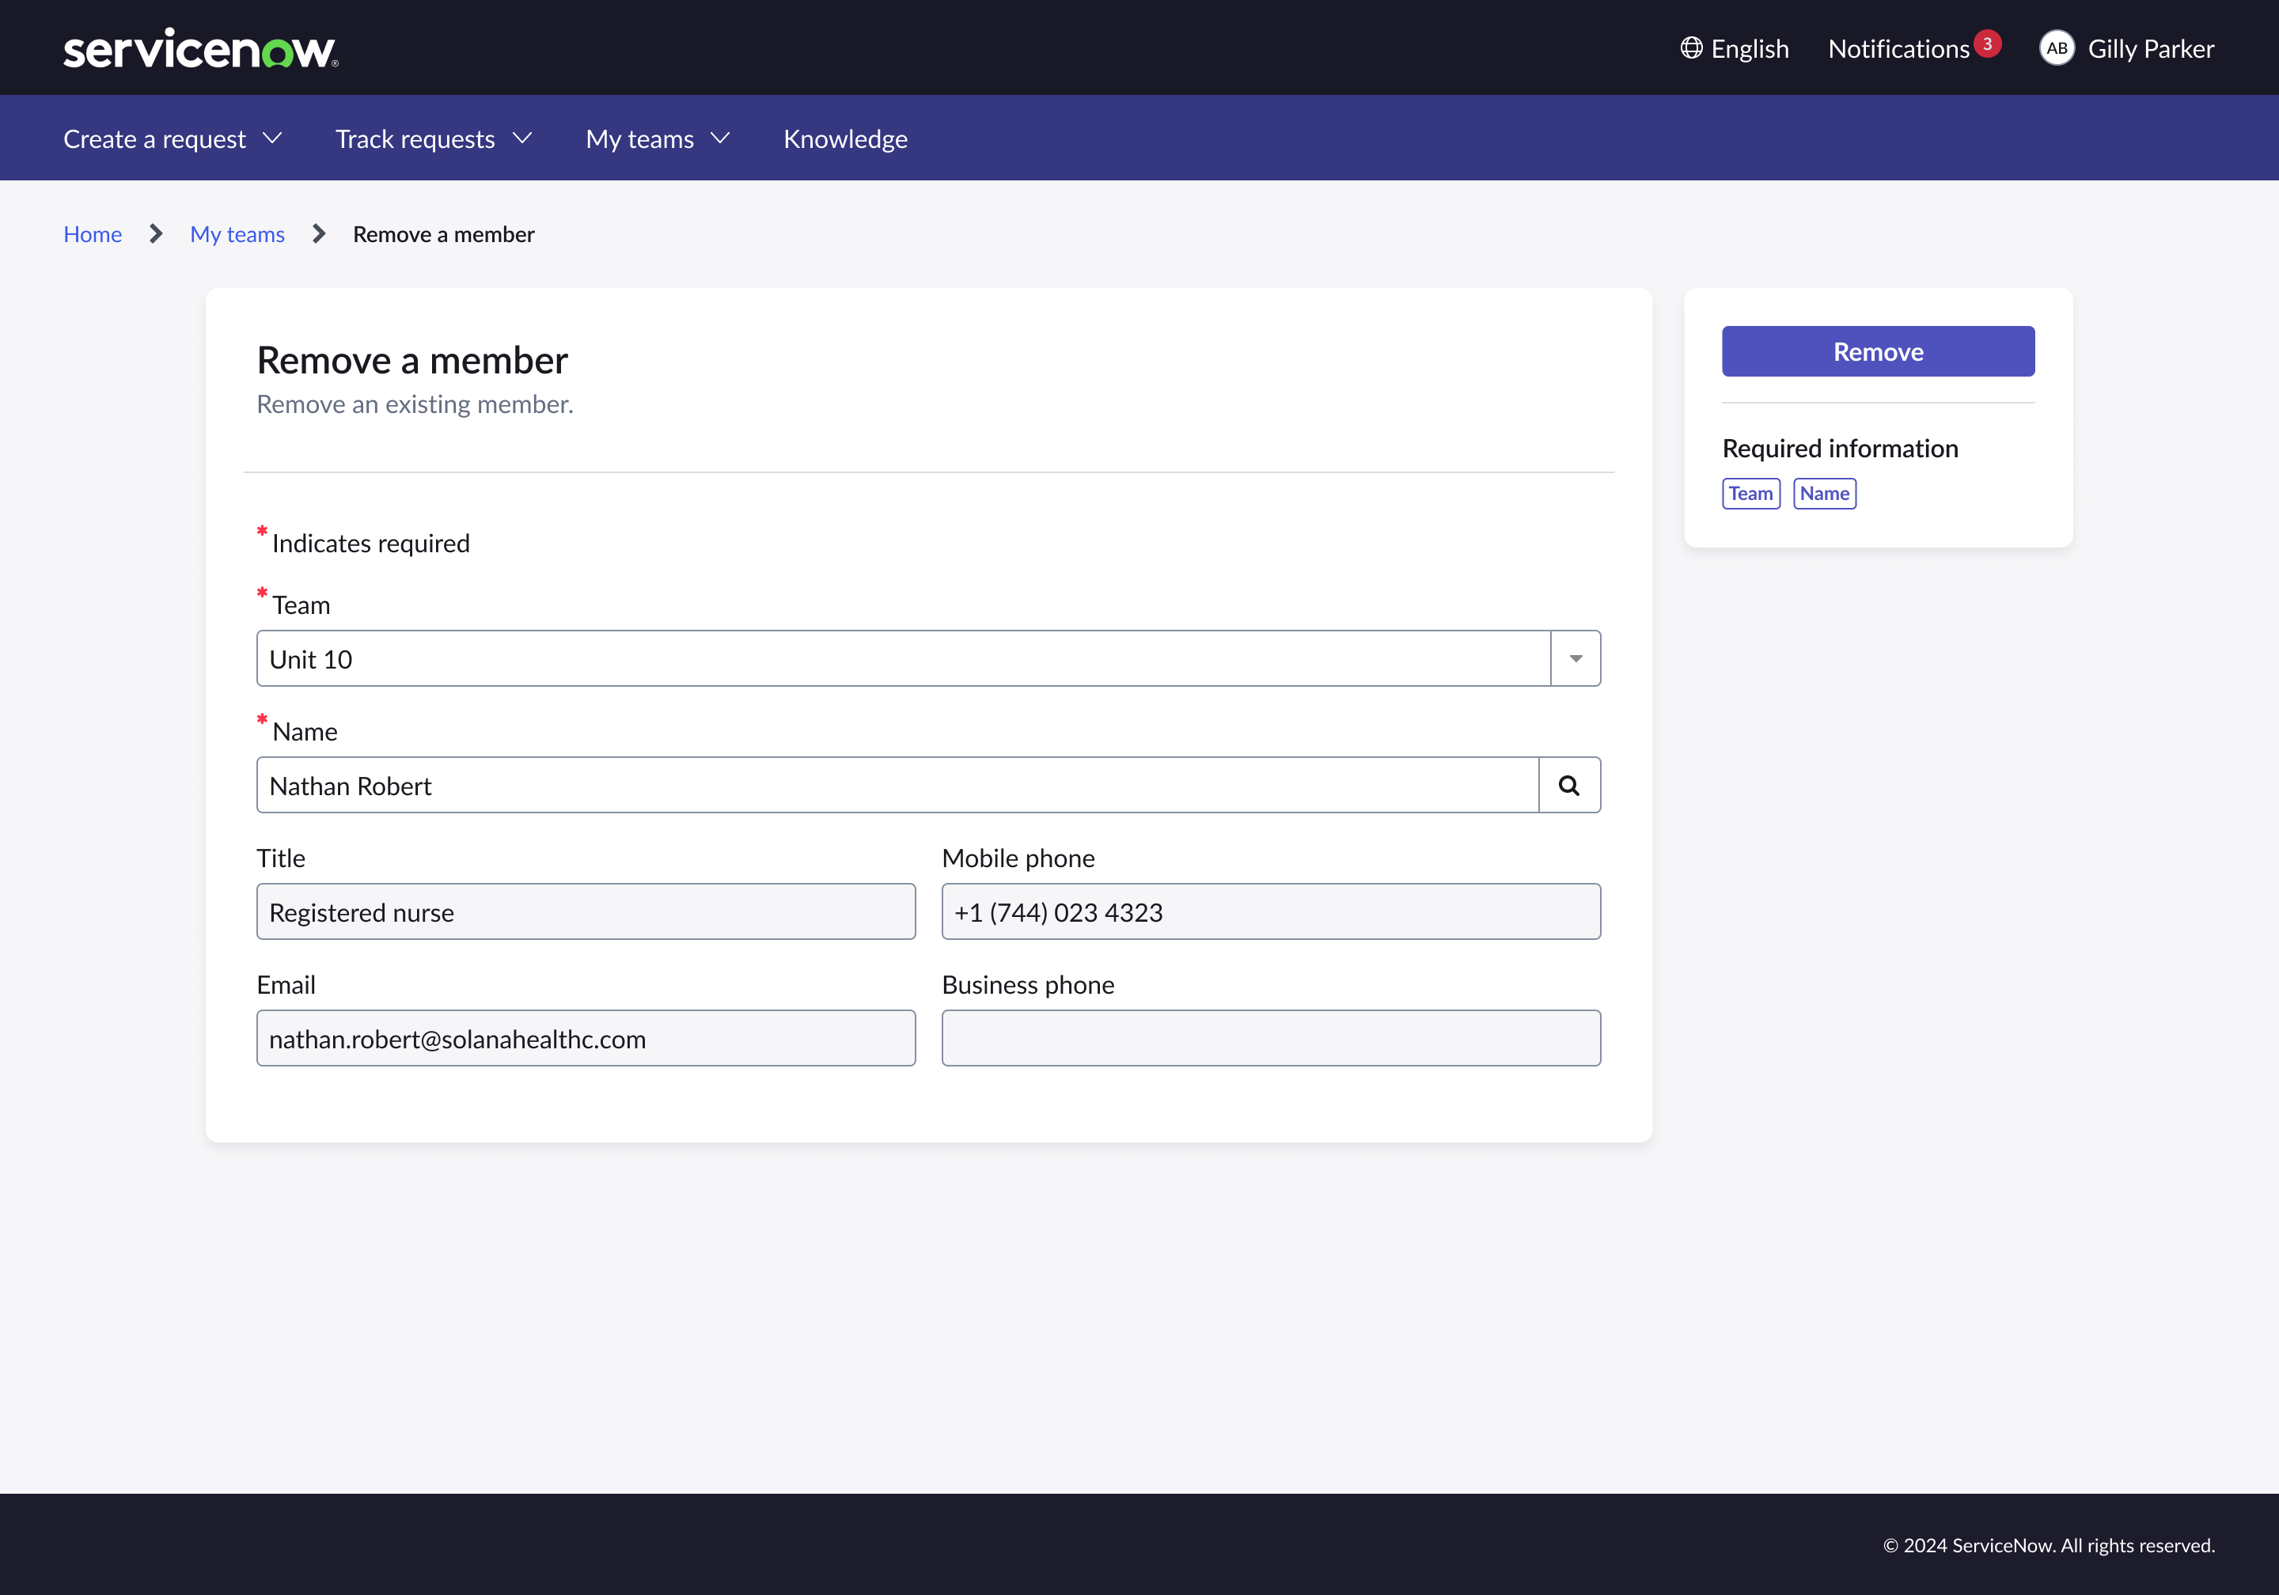
Task: Expand My teams nav chevron
Action: pyautogui.click(x=721, y=138)
